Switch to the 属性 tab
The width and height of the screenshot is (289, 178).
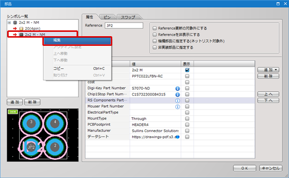pyautogui.click(x=90, y=17)
